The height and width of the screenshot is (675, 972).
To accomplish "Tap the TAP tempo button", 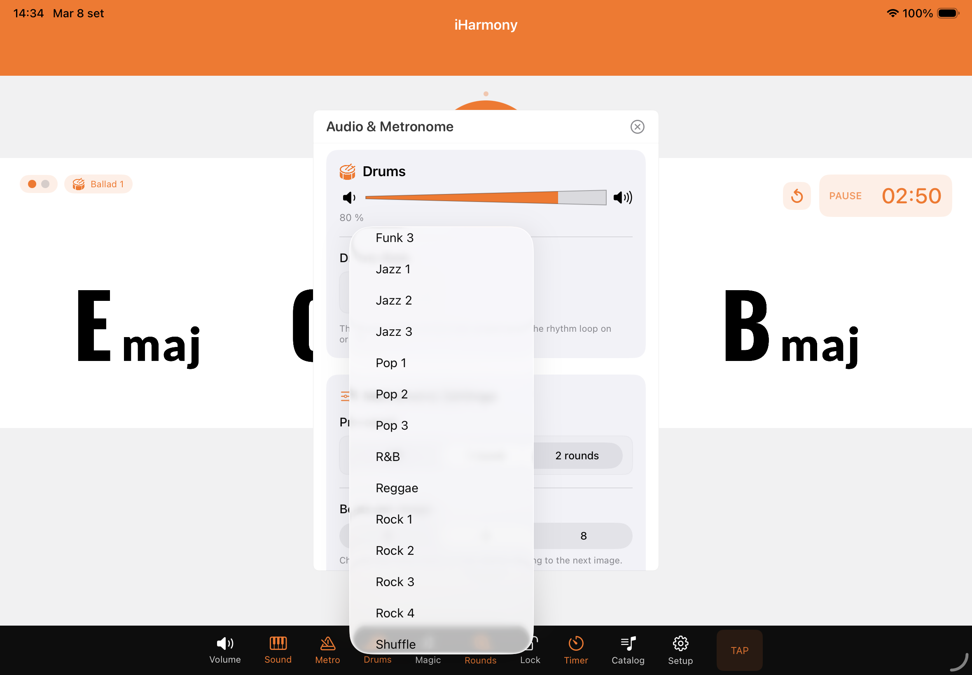I will tap(739, 650).
